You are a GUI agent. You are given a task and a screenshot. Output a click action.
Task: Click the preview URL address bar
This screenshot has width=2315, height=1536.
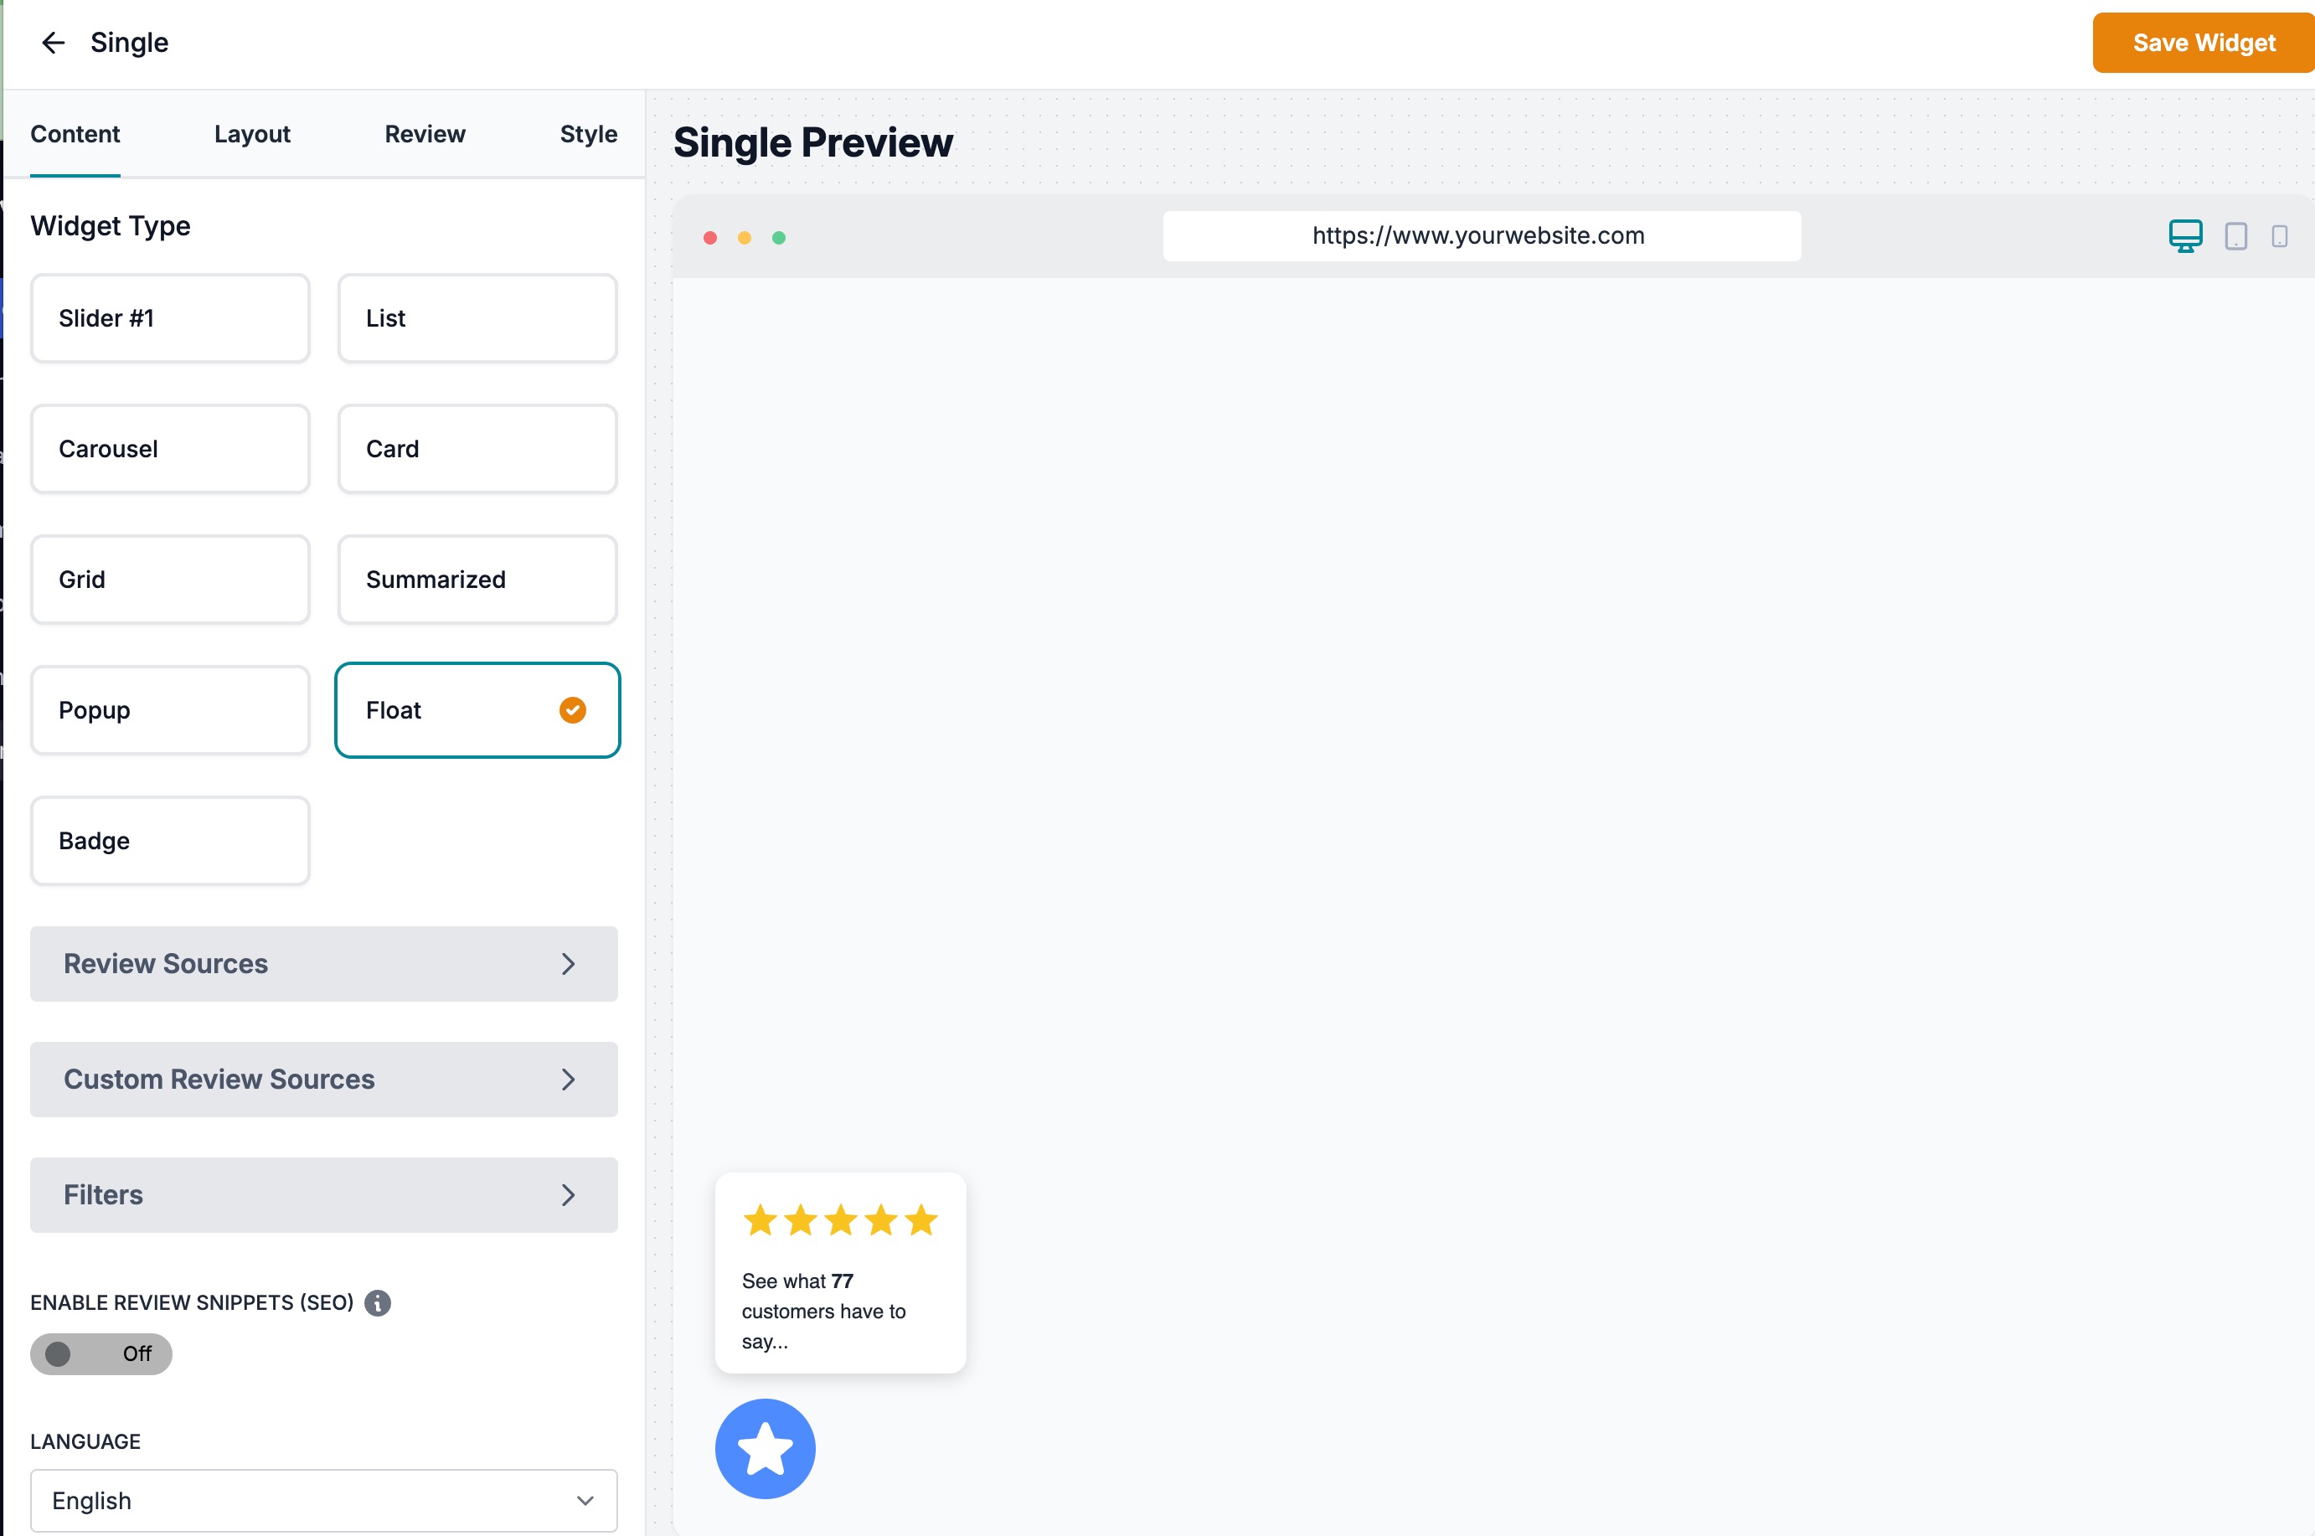click(x=1482, y=236)
